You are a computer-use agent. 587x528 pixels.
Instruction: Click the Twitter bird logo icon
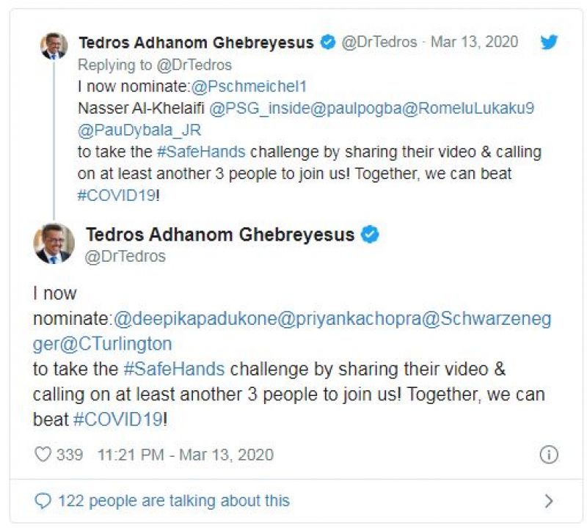click(x=549, y=42)
